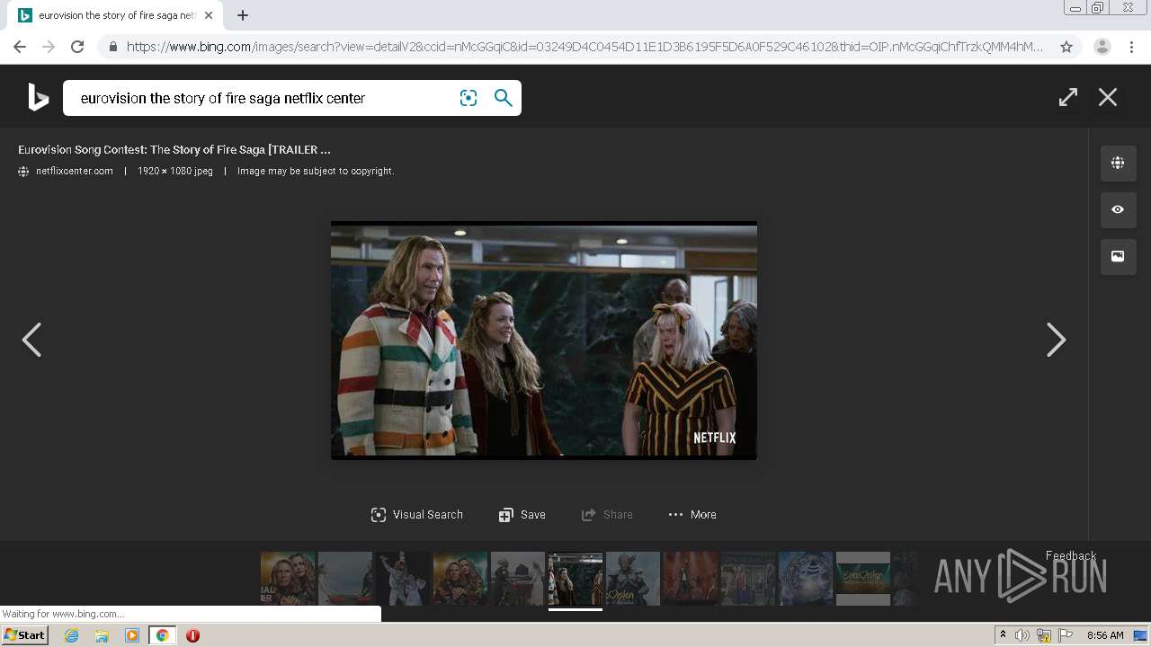Share this image
The height and width of the screenshot is (647, 1151).
(x=608, y=515)
